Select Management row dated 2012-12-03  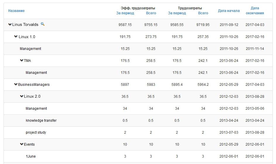[138, 109]
